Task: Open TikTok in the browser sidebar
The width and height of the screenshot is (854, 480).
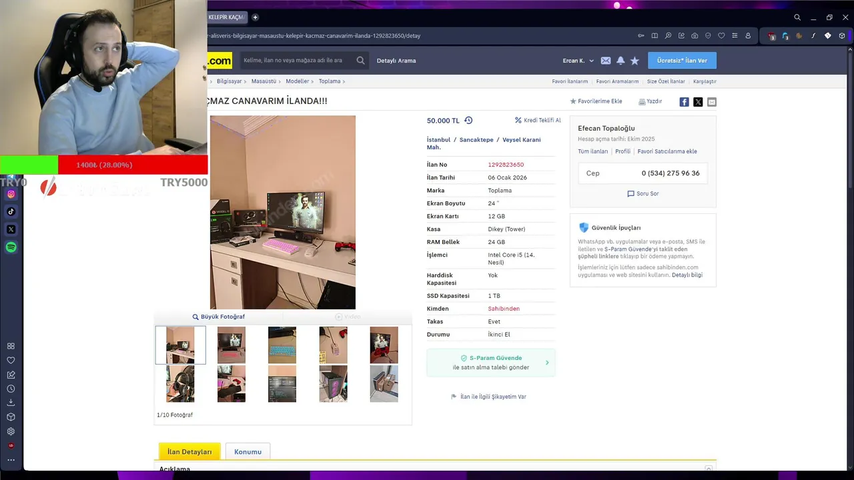Action: 11,211
